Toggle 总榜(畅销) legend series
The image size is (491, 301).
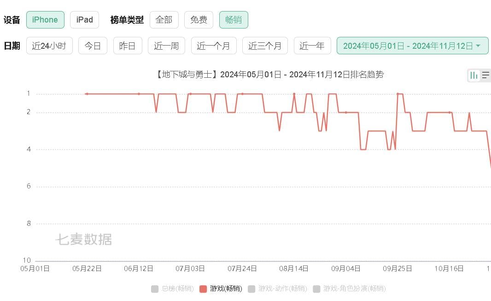[173, 289]
